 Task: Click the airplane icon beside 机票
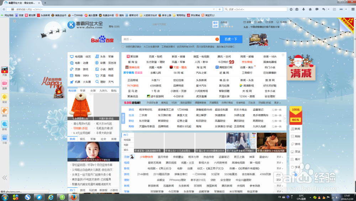pos(72,82)
